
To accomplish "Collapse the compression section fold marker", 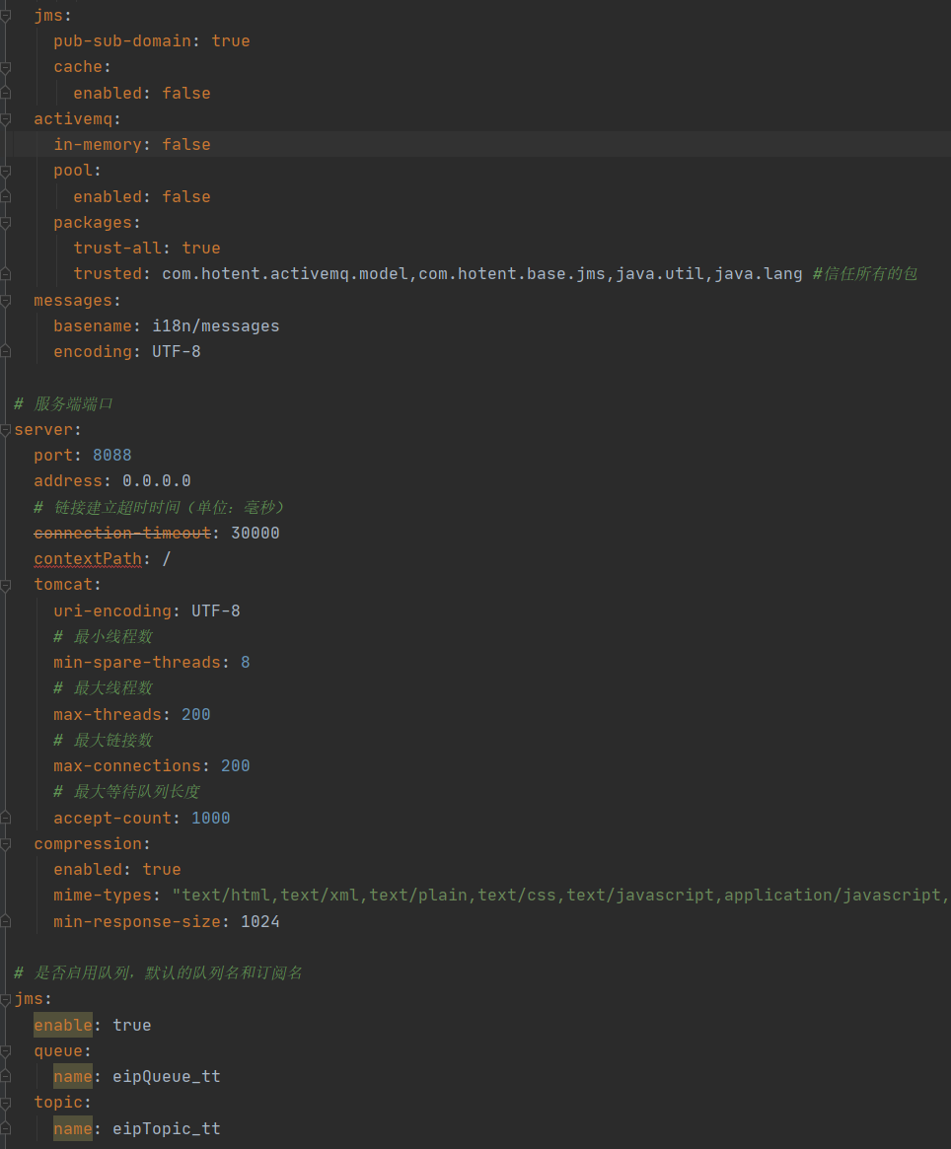I will coord(6,844).
